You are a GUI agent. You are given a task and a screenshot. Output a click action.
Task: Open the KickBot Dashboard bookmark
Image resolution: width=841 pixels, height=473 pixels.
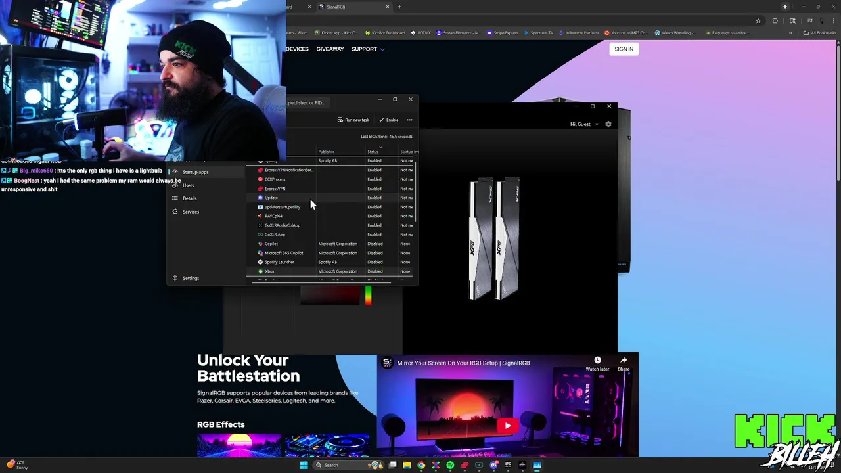385,33
